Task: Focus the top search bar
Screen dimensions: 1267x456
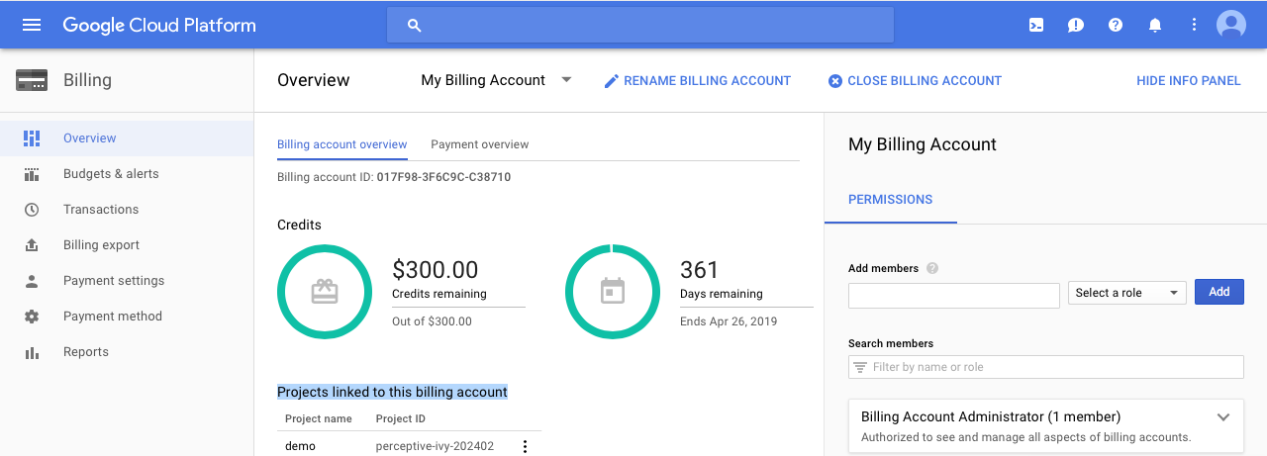Action: [640, 26]
